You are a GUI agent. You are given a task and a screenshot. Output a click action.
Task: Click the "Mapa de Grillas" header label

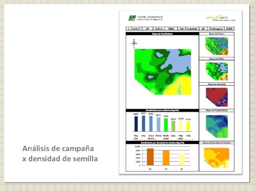(x=217, y=59)
